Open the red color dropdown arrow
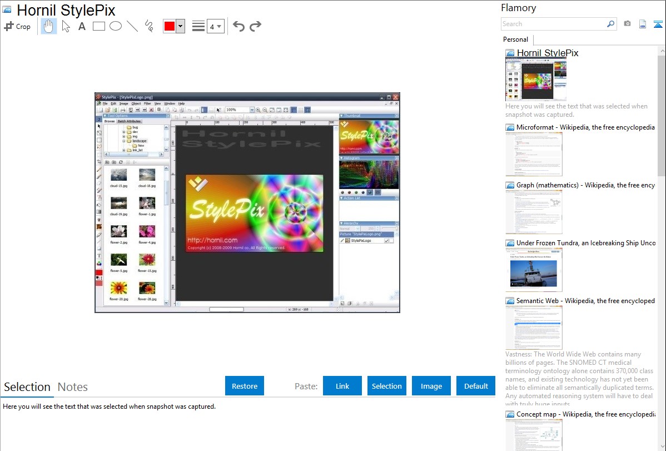Viewport: 666px width, 451px height. pyautogui.click(x=180, y=26)
